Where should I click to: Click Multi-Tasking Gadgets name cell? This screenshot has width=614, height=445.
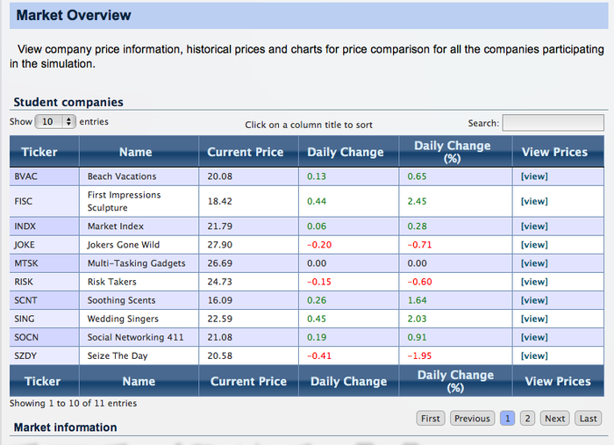(139, 263)
